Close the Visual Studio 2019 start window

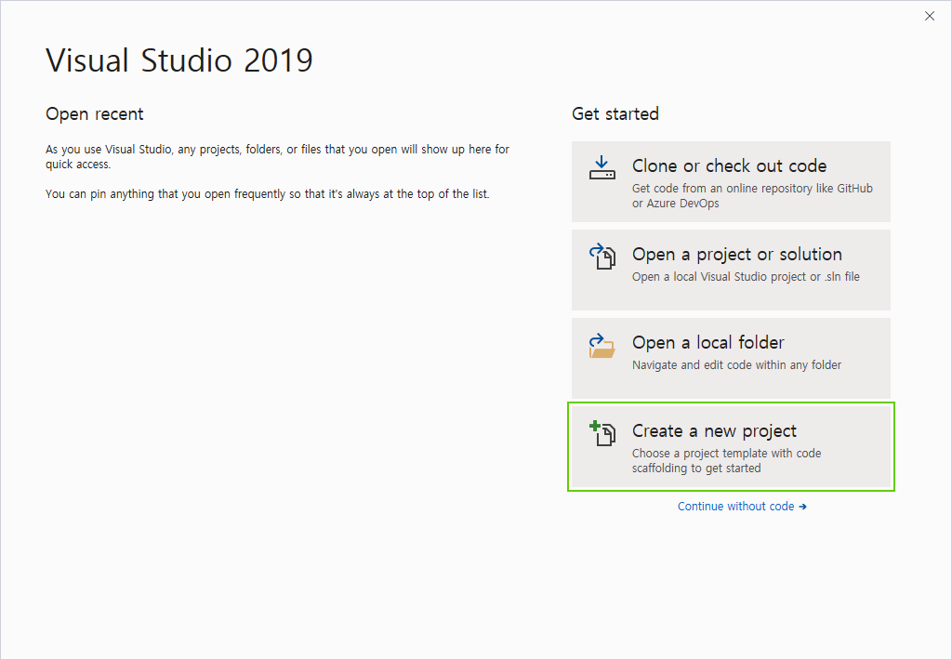click(930, 17)
